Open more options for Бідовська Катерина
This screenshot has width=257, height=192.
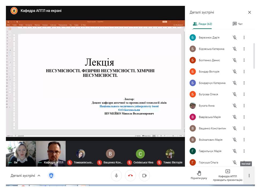(x=244, y=49)
